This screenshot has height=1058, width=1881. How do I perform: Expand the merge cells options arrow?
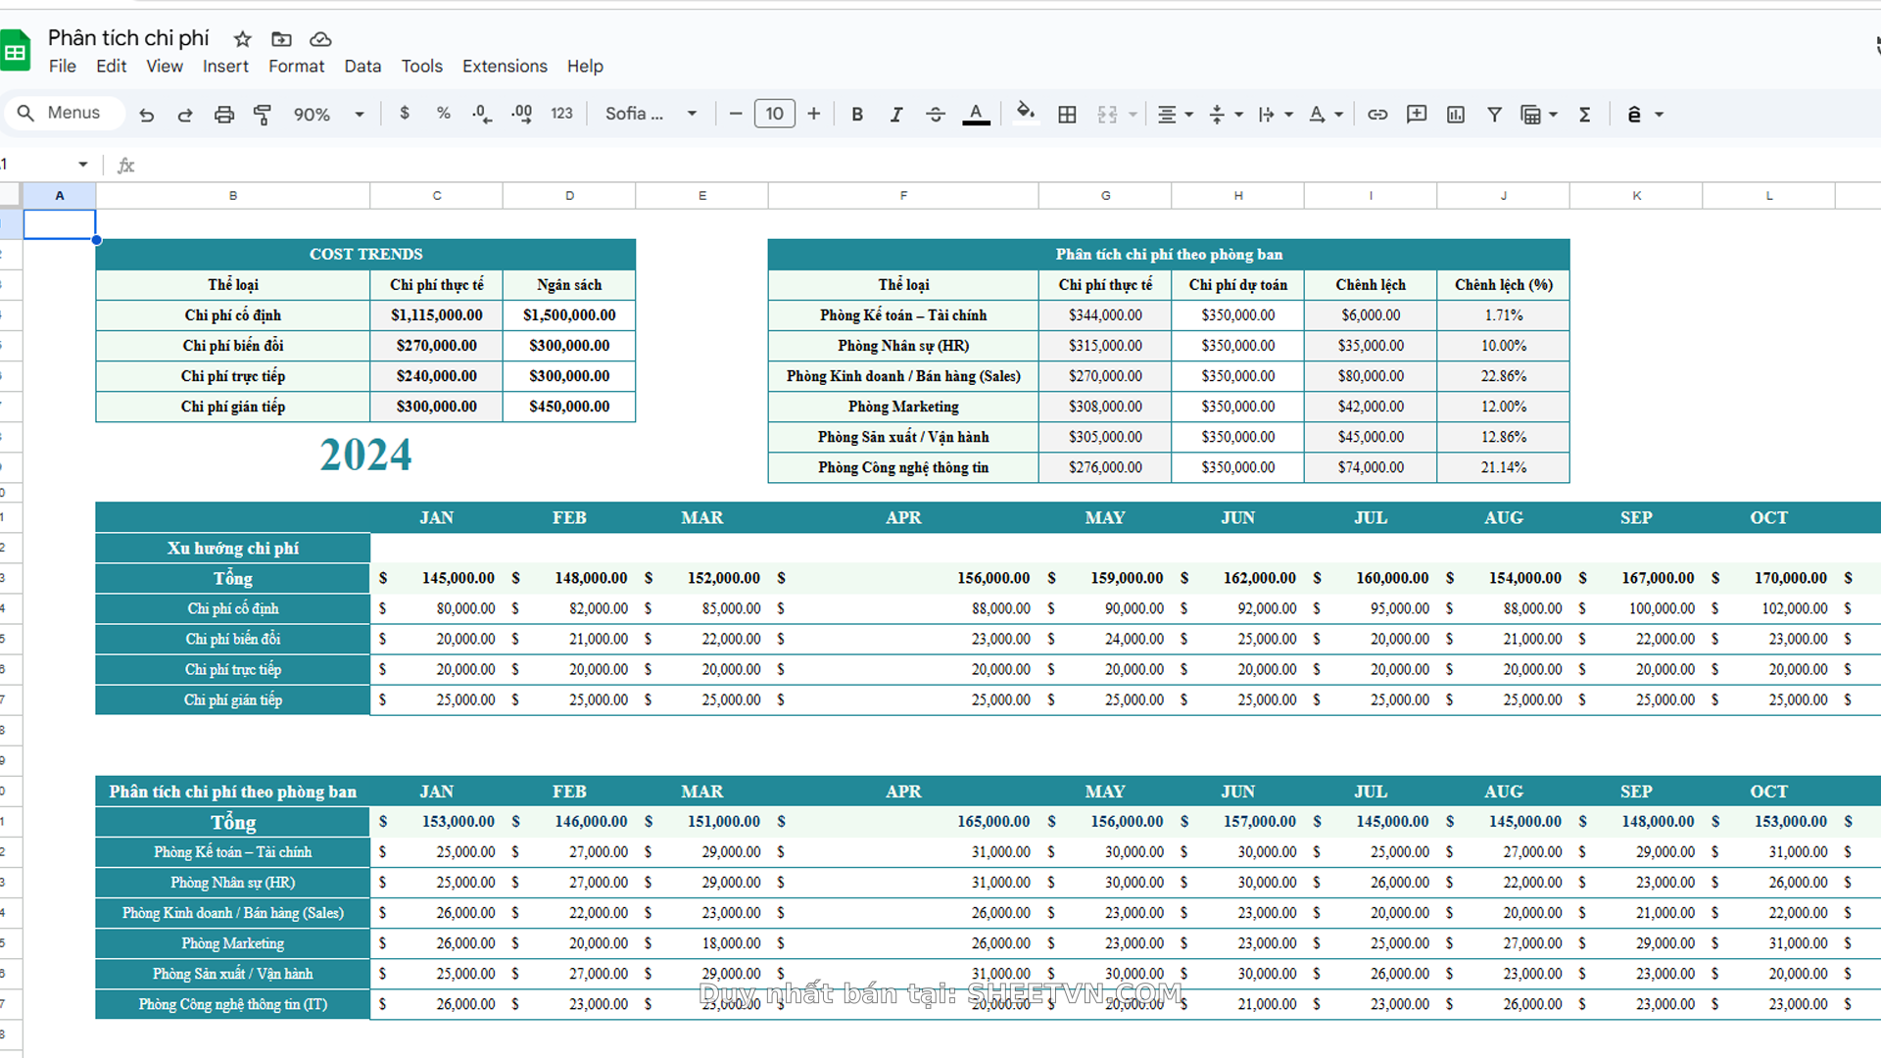(x=1133, y=114)
